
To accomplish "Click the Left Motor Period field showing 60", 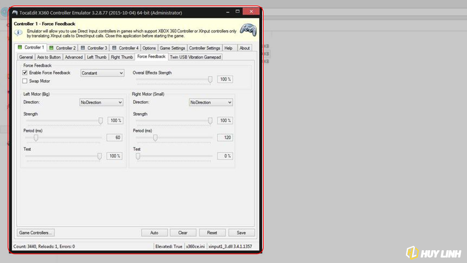I will pyautogui.click(x=114, y=138).
